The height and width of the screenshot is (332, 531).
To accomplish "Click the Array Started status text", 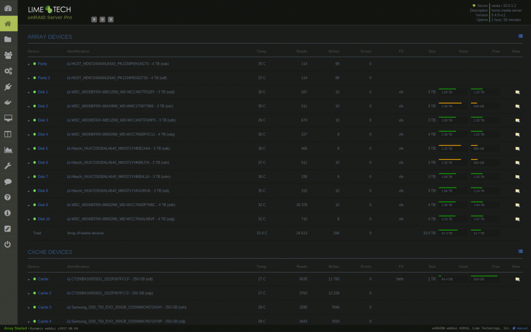I will (15, 328).
